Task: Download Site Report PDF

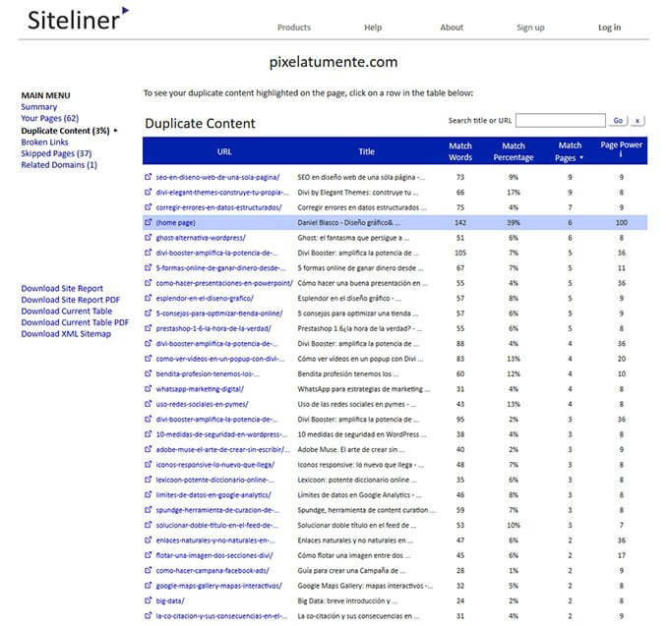Action: tap(71, 300)
